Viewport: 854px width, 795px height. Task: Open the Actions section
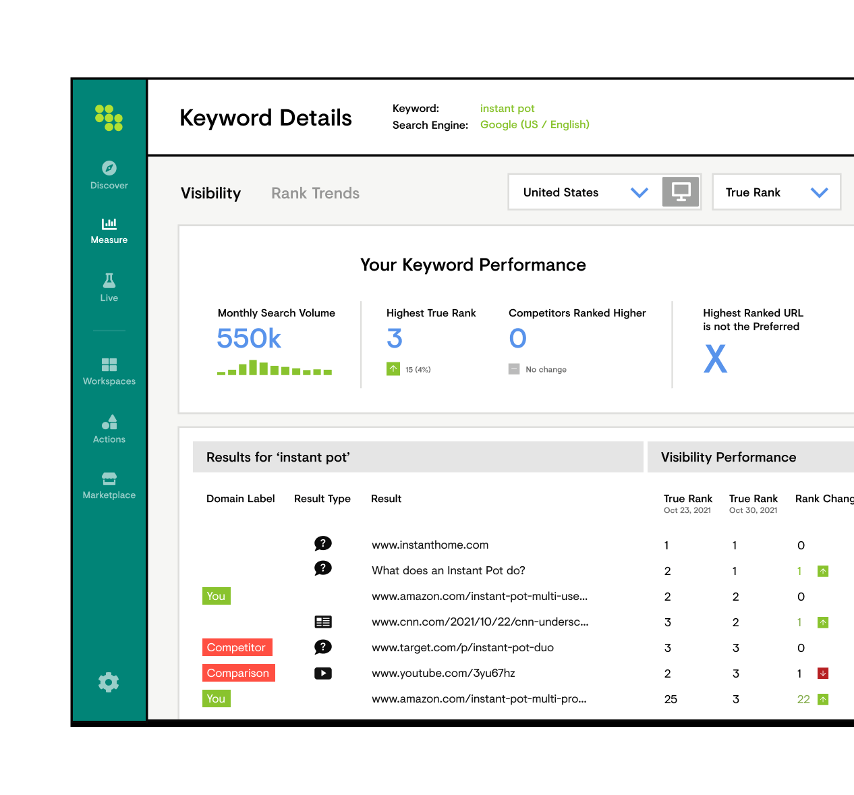(x=109, y=429)
